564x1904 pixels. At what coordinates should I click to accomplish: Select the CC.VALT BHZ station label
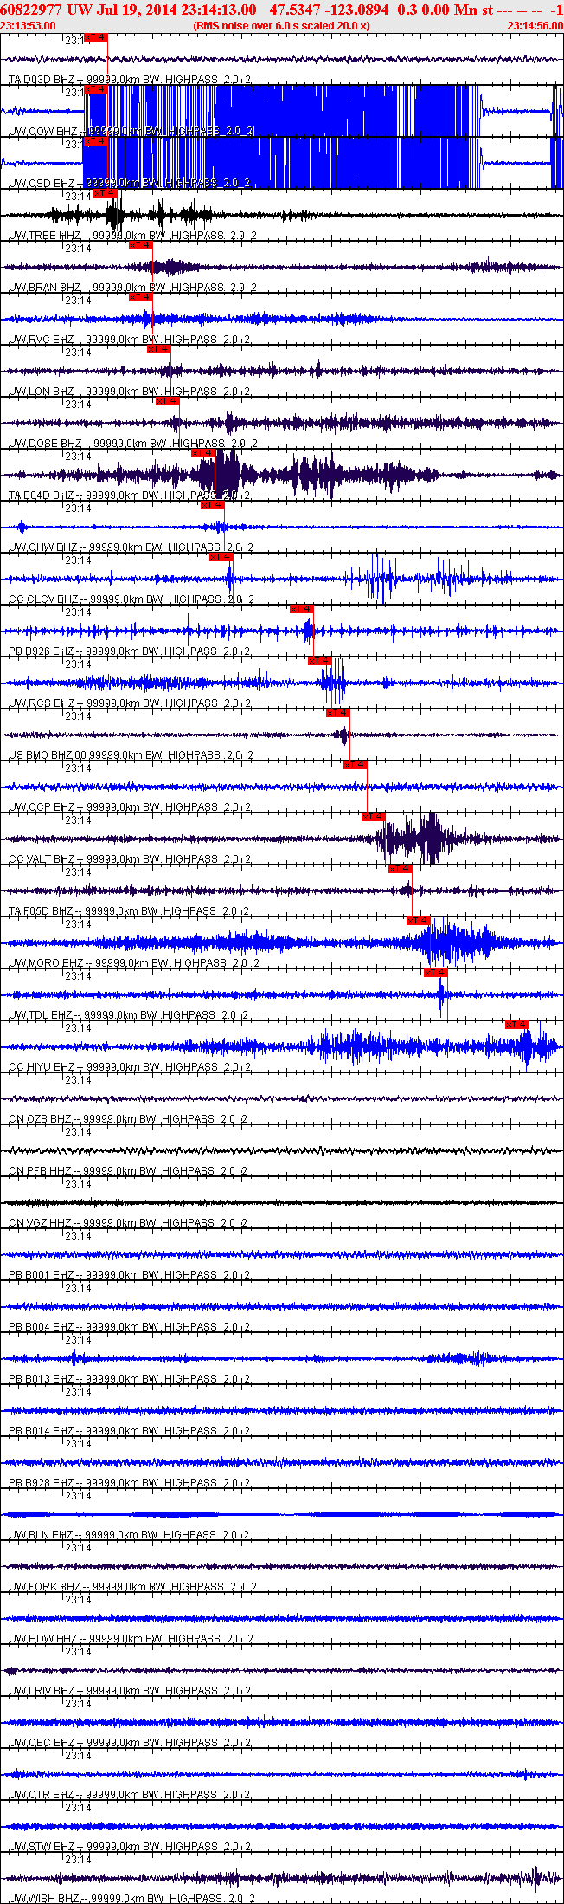tap(42, 859)
